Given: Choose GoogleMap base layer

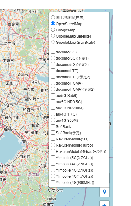Looking at the screenshot, I should click(x=53, y=30).
